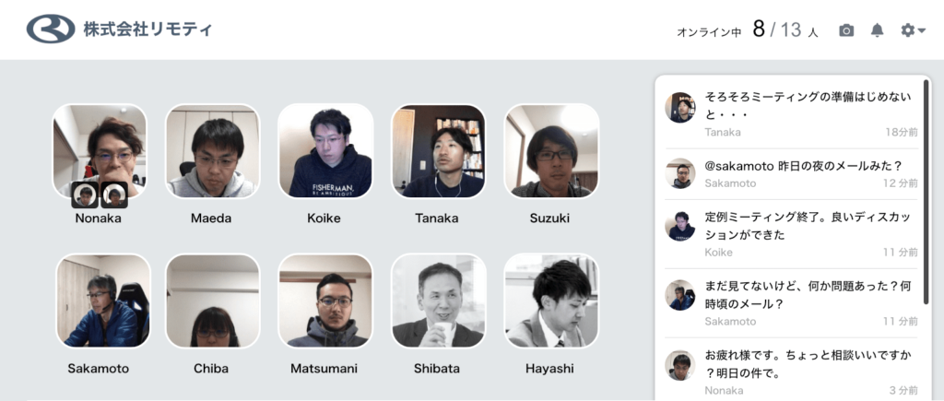
Task: Click the Remotty company logo
Action: [119, 29]
